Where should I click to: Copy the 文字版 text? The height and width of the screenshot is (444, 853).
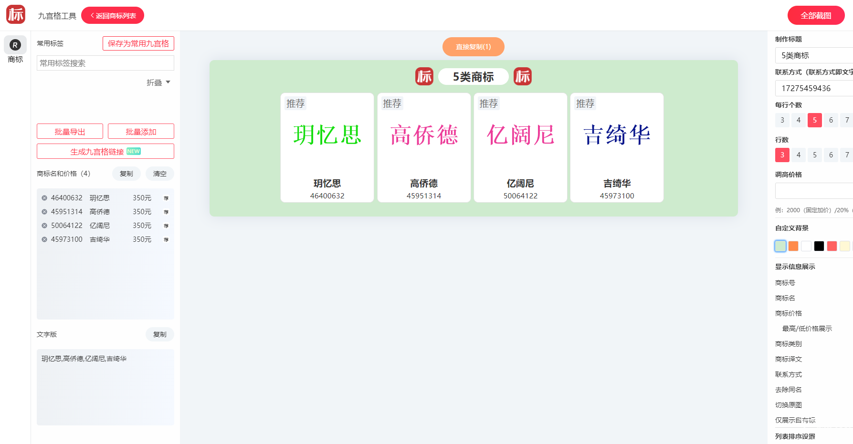160,334
